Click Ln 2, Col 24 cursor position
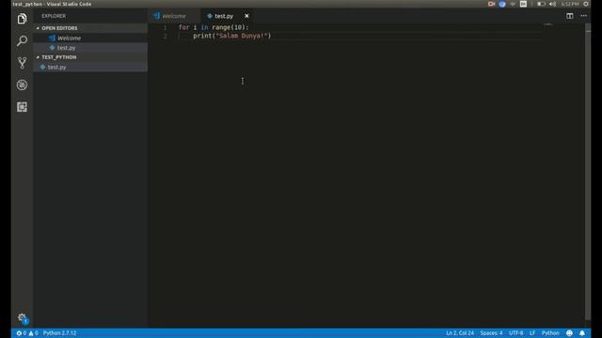 (460, 333)
